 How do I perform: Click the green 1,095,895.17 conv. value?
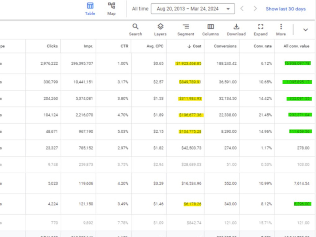[x=297, y=82]
